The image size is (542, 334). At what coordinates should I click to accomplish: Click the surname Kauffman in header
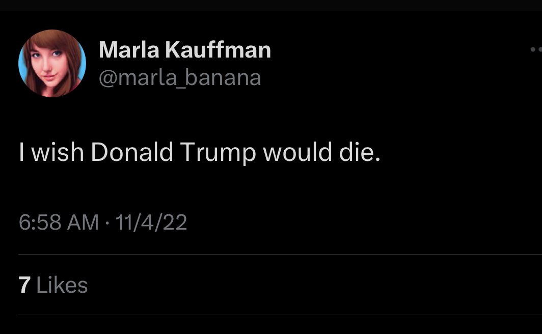[219, 50]
